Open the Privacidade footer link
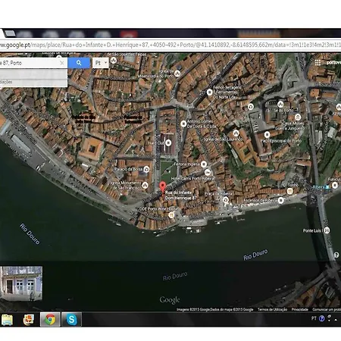Screen dimensions: 341x341 click(300, 309)
